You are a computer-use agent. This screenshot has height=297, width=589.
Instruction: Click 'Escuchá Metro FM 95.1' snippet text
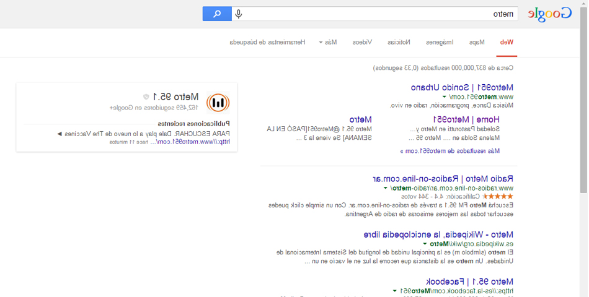click(391, 210)
